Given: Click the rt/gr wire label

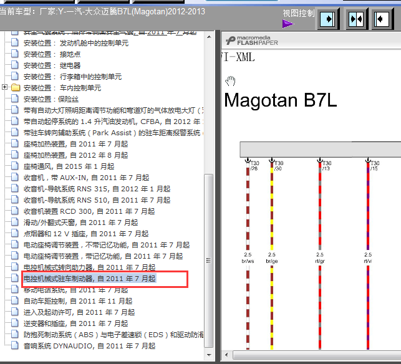Looking at the screenshot, I should 320,261.
